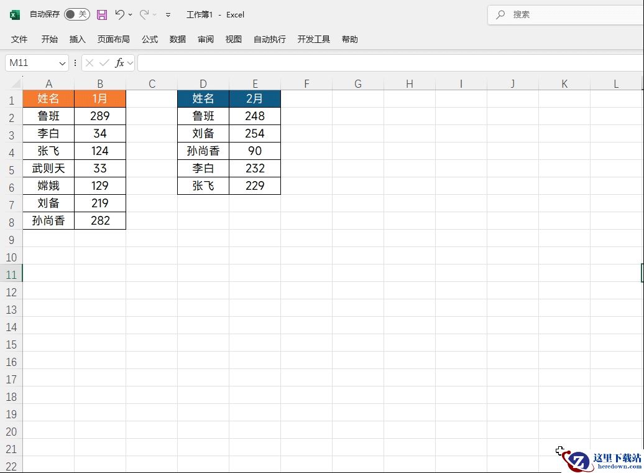Click blue header cell 2月
Image resolution: width=644 pixels, height=473 pixels.
click(255, 99)
